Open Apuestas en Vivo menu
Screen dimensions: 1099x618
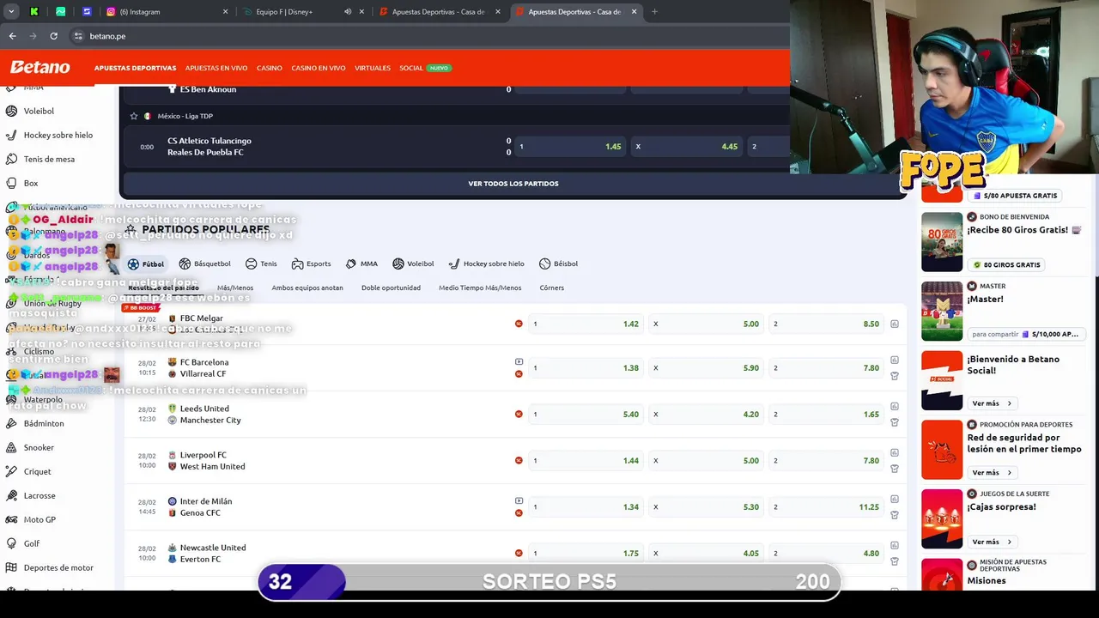pyautogui.click(x=216, y=68)
